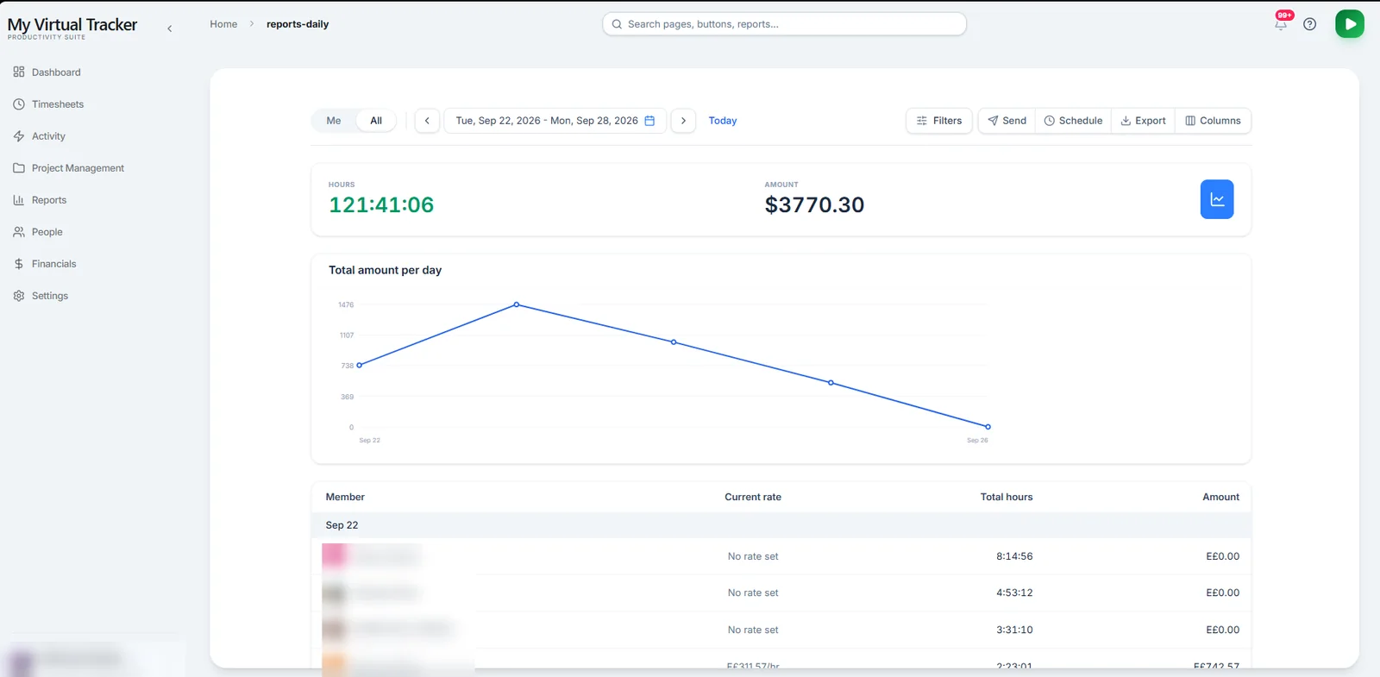Screen dimensions: 1380x677
Task: Open the help question mark icon
Action: click(1309, 24)
